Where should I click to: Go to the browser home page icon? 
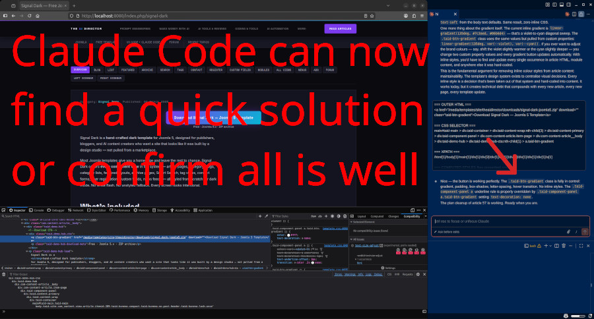pyautogui.click(x=38, y=16)
